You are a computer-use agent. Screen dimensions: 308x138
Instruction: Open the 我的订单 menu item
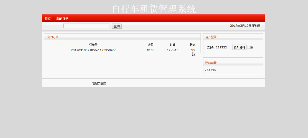(62, 19)
